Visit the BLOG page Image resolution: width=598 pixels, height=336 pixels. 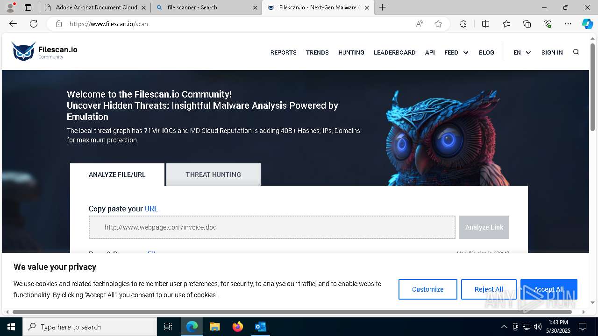click(x=486, y=53)
